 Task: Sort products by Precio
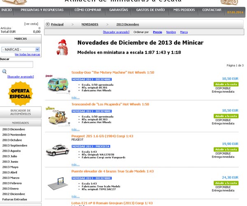click(x=157, y=32)
